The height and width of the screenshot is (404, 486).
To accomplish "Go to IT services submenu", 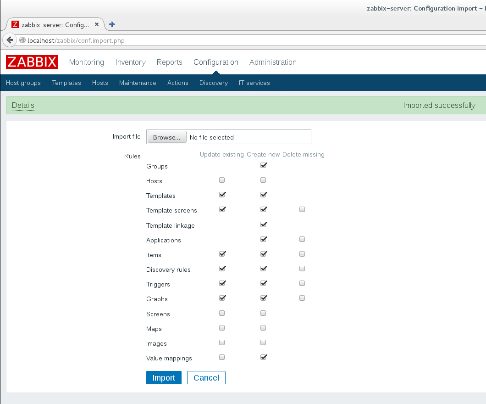I will (x=254, y=83).
